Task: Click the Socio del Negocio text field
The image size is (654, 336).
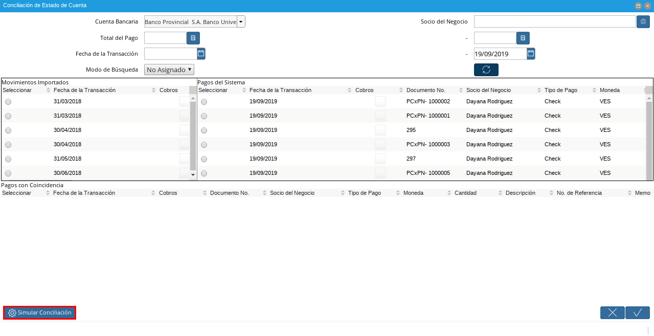Action: coord(554,21)
